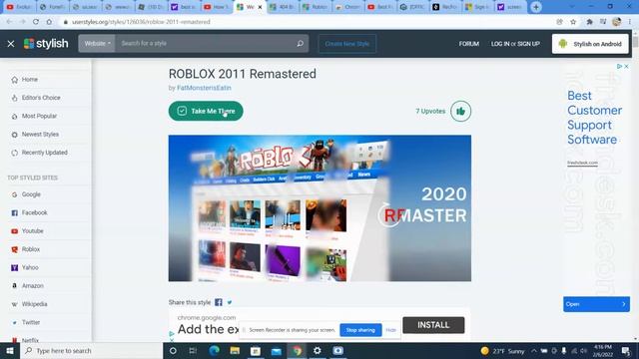Select Amazon in Top Styled Sites
Viewport: 639px width, 359px height.
[x=32, y=286]
